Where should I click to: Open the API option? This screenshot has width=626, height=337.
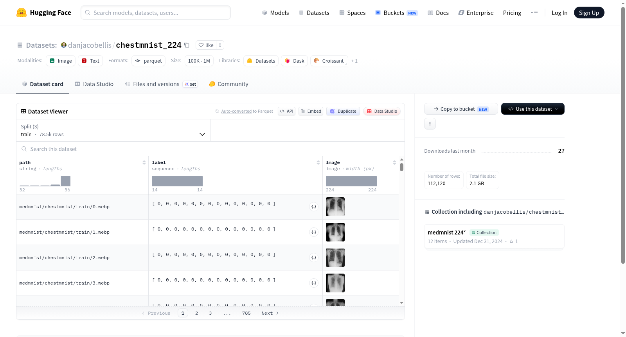tap(286, 111)
